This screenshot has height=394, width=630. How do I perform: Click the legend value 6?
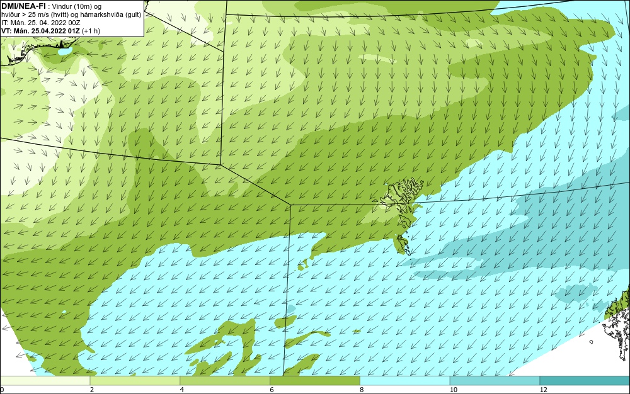(272, 390)
